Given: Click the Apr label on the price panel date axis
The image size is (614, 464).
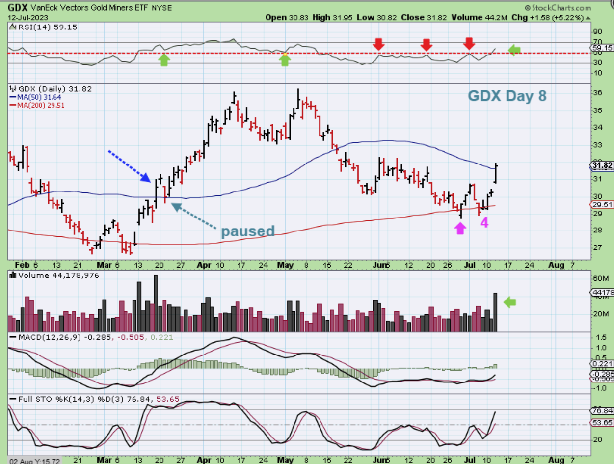Looking at the screenshot, I should [x=204, y=265].
